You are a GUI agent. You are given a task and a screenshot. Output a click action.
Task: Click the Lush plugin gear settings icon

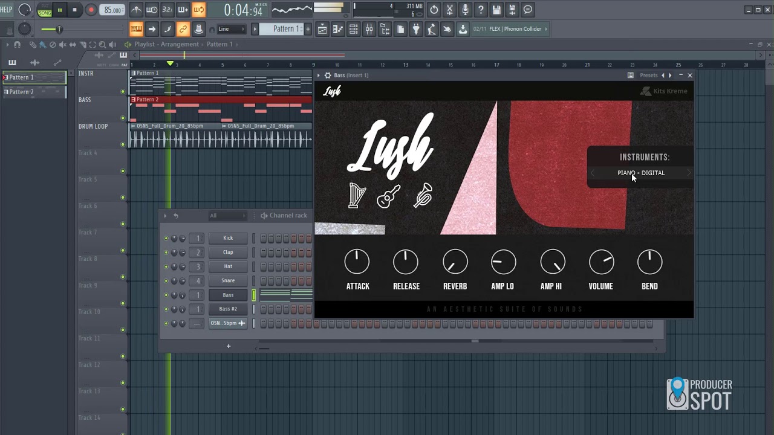(x=328, y=76)
